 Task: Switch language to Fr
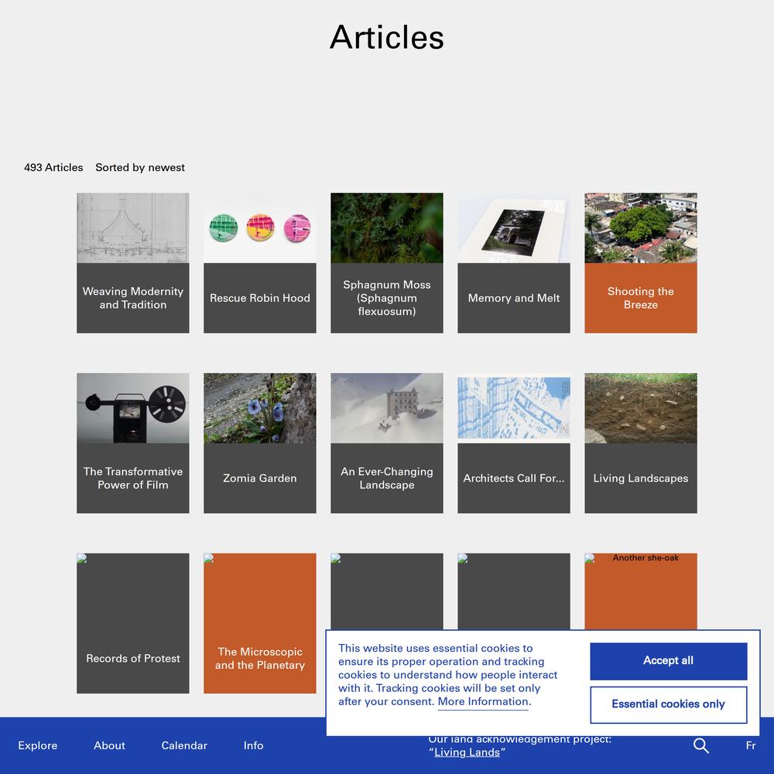click(750, 745)
